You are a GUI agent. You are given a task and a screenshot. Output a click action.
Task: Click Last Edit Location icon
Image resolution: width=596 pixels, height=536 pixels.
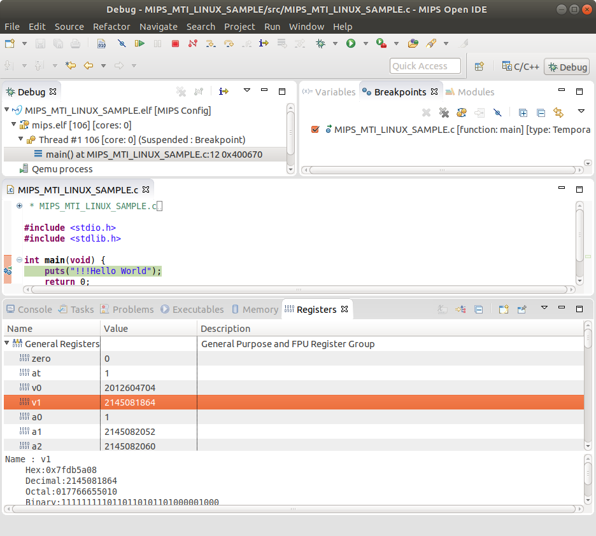(70, 65)
